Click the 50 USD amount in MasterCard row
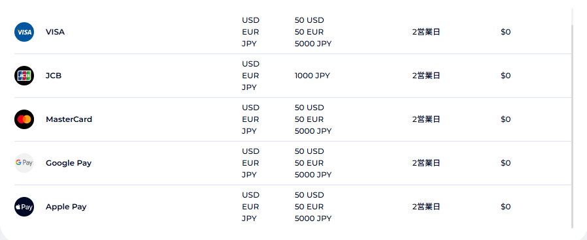Image resolution: width=587 pixels, height=240 pixels. tap(309, 108)
